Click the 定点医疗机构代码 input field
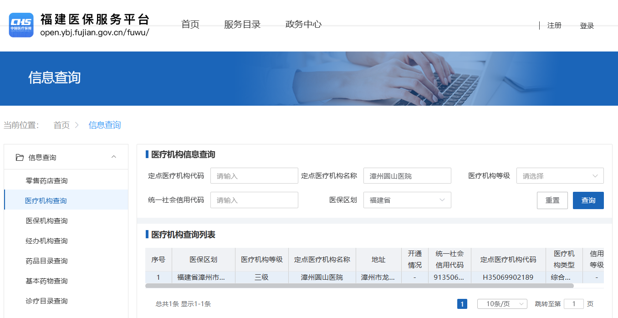Image resolution: width=618 pixels, height=318 pixels. pyautogui.click(x=254, y=176)
